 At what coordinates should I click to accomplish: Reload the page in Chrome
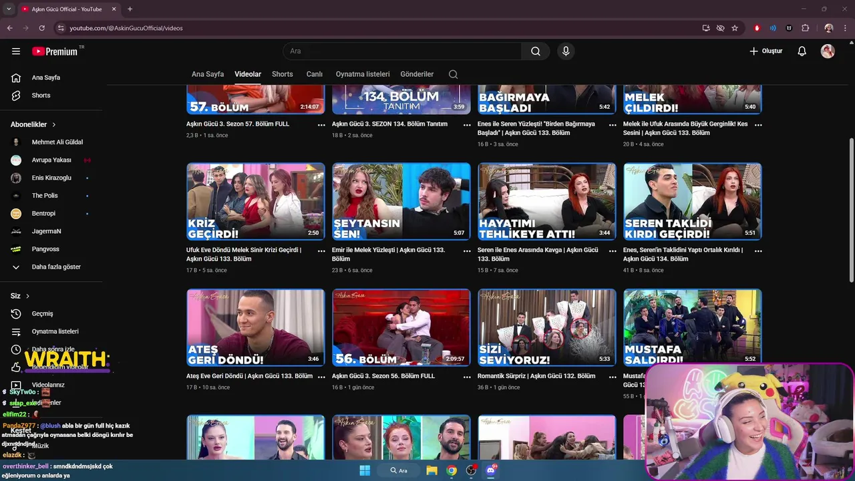coord(41,28)
